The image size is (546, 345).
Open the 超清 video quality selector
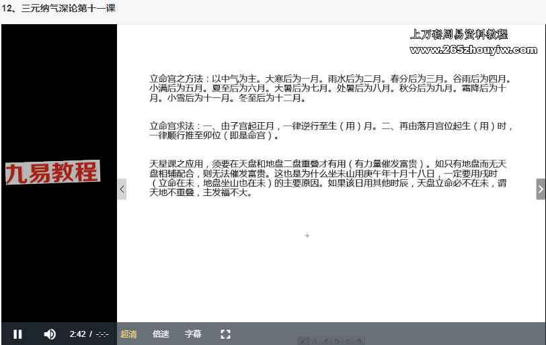tap(128, 334)
